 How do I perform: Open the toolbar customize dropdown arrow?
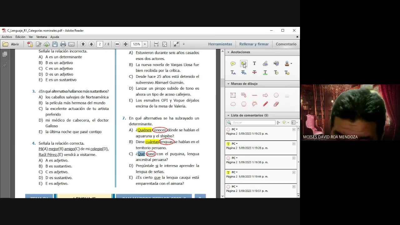pyautogui.click(x=184, y=44)
